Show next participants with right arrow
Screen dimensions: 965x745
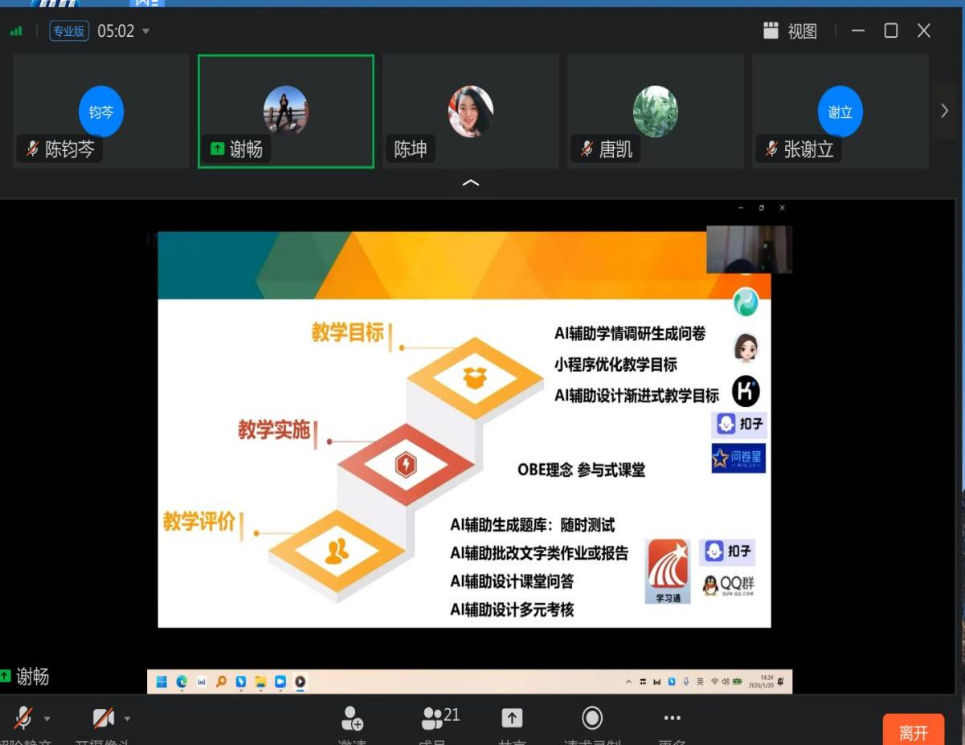pos(944,112)
